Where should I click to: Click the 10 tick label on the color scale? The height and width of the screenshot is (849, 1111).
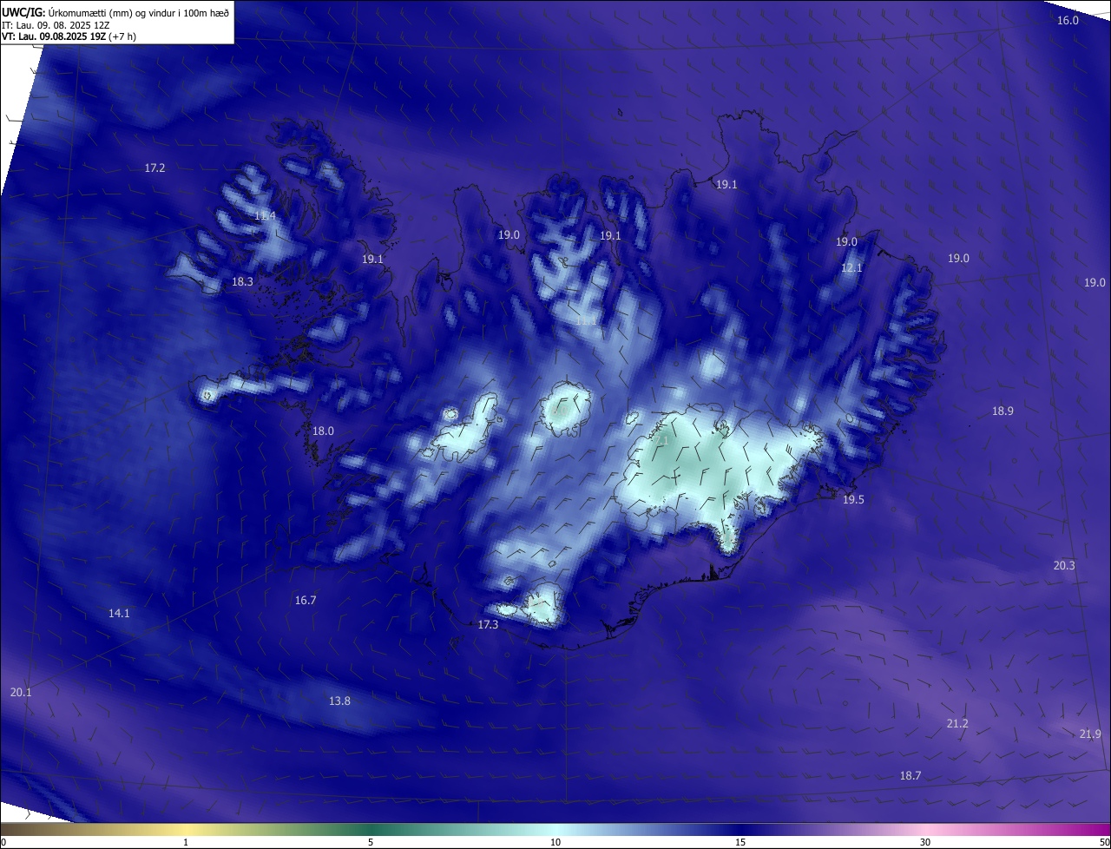coord(555,842)
